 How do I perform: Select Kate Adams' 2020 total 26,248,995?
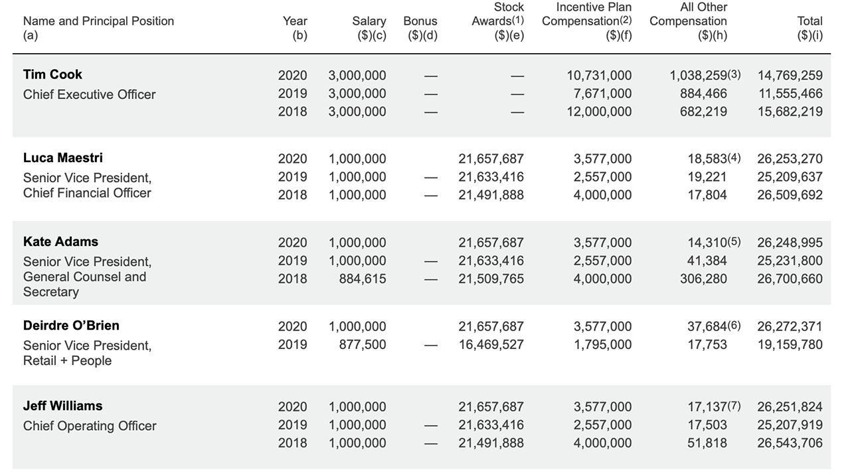pyautogui.click(x=790, y=243)
